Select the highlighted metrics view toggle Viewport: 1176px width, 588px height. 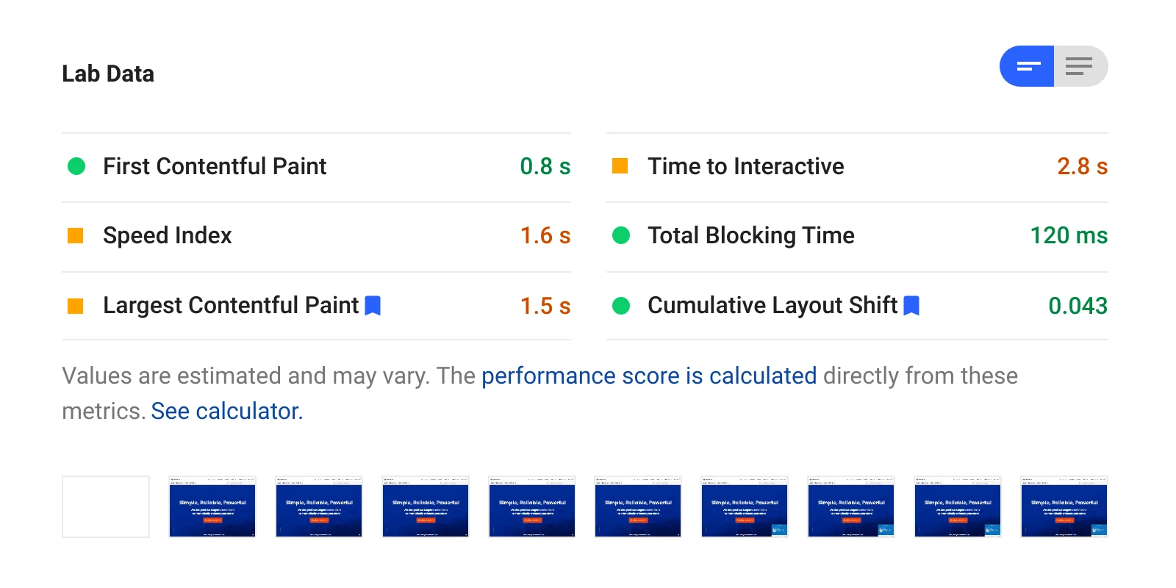click(1027, 65)
